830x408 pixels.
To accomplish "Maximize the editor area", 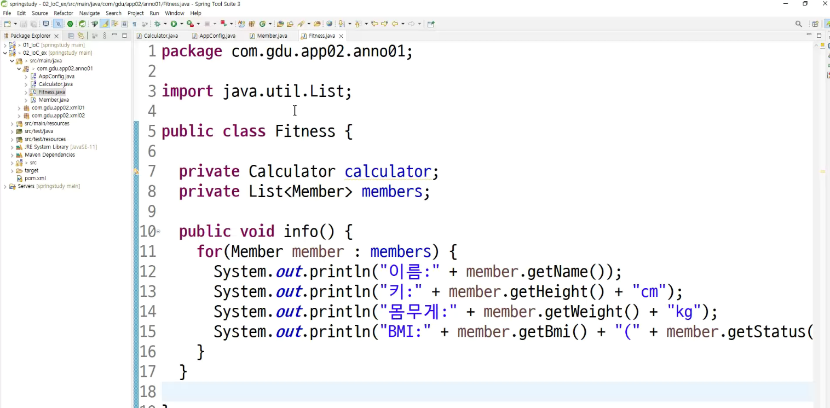I will tap(820, 35).
